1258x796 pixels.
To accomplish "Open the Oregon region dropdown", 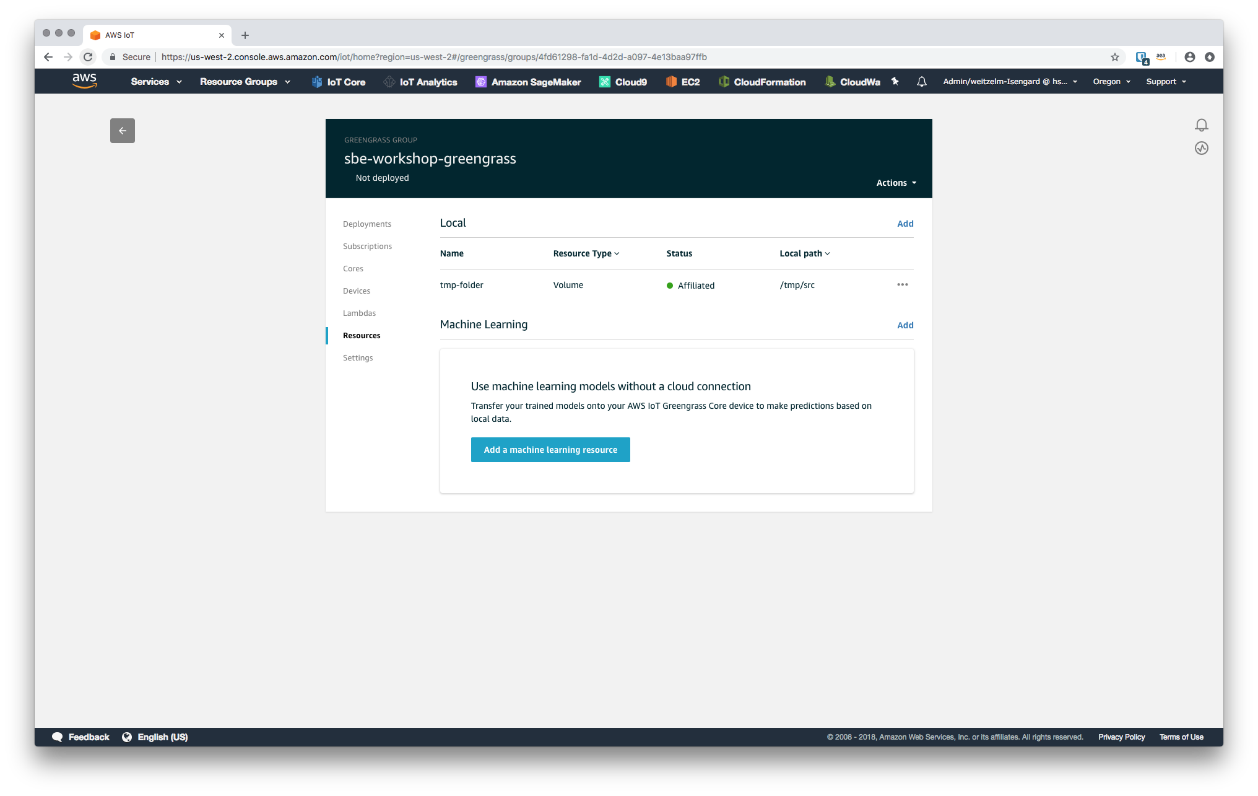I will [x=1111, y=82].
